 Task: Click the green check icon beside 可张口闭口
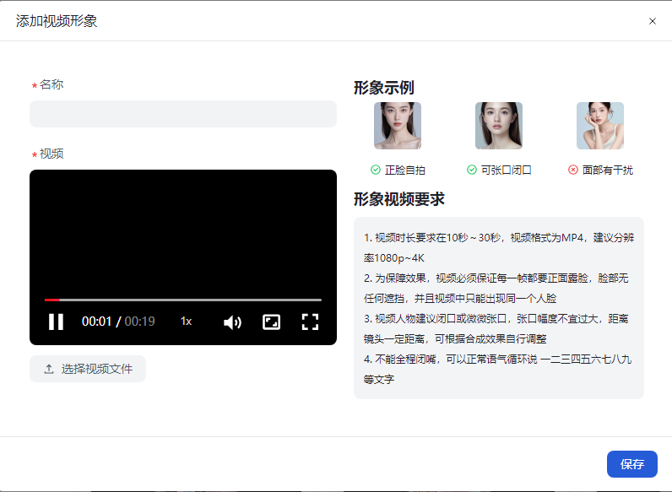[472, 170]
